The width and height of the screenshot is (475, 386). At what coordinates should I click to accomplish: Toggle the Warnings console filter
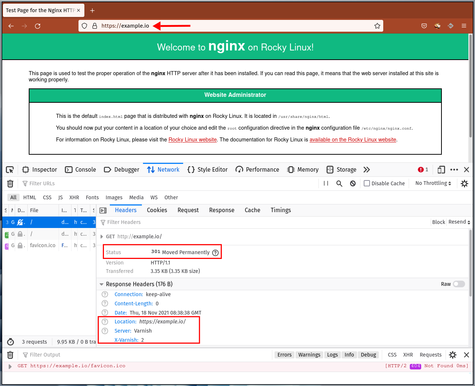(x=309, y=355)
